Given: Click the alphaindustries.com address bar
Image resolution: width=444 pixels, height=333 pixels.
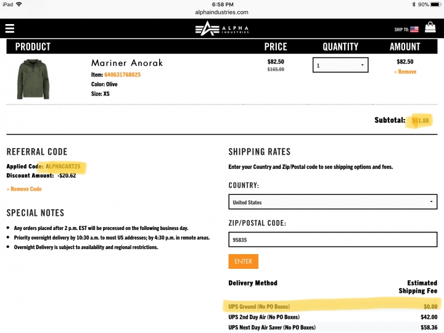Looking at the screenshot, I should click(x=222, y=12).
